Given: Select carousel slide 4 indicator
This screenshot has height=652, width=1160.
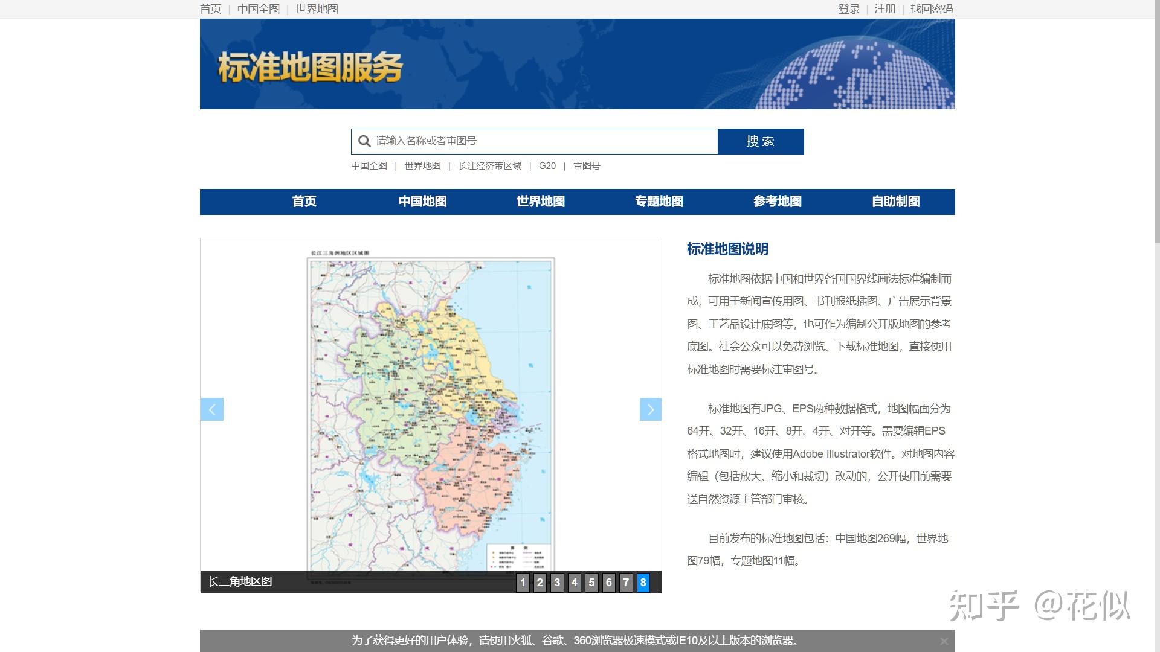Looking at the screenshot, I should tap(574, 583).
